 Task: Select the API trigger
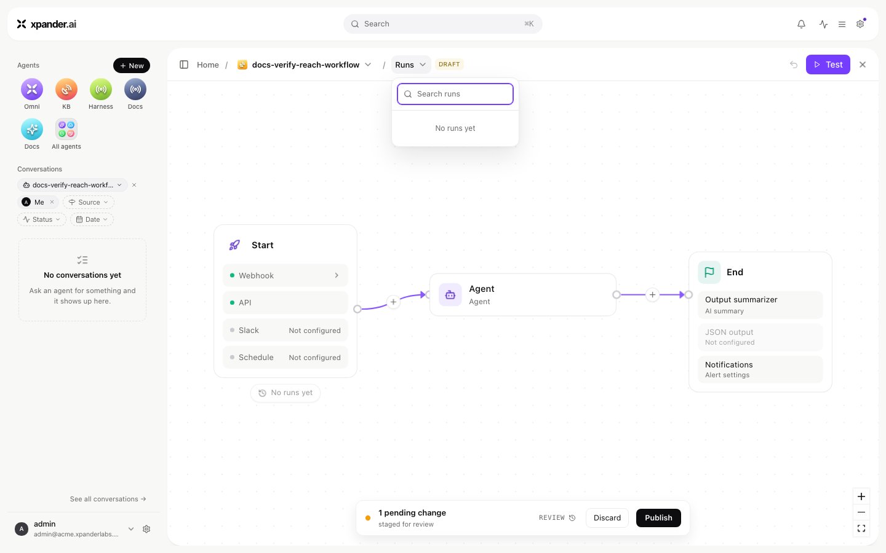pyautogui.click(x=285, y=302)
